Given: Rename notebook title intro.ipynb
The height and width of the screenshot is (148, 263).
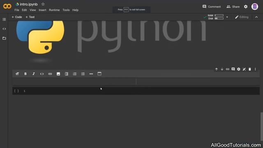Looking at the screenshot, I should pos(29,5).
